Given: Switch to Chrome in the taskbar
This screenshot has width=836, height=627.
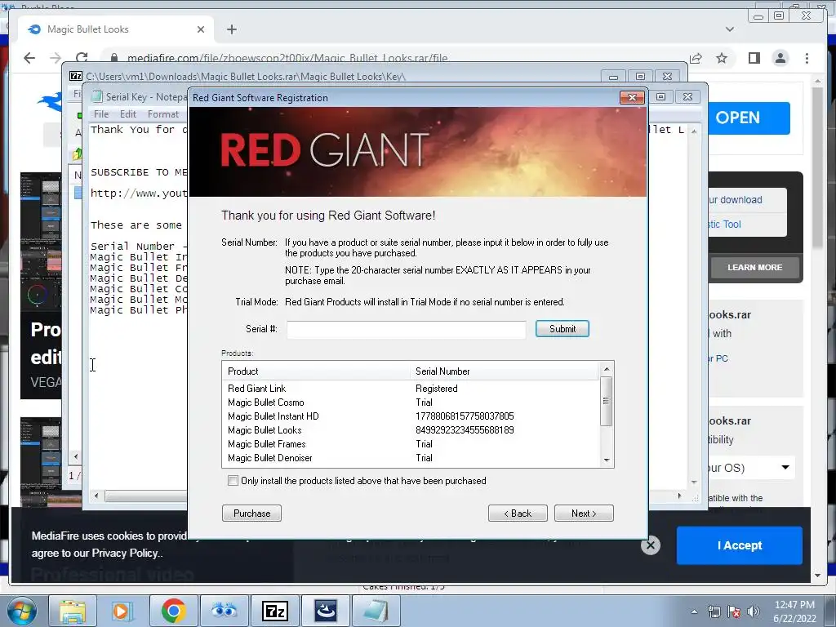Looking at the screenshot, I should coord(173,611).
